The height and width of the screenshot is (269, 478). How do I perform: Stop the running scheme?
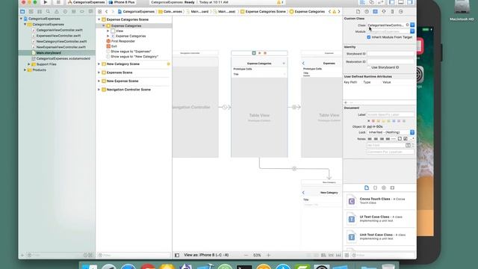[x=58, y=2]
